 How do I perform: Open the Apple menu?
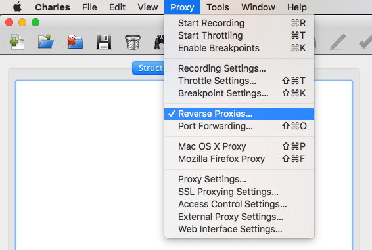coord(17,7)
